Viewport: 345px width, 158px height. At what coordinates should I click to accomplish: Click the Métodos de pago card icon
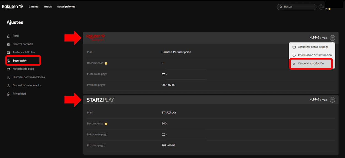pyautogui.click(x=8, y=69)
